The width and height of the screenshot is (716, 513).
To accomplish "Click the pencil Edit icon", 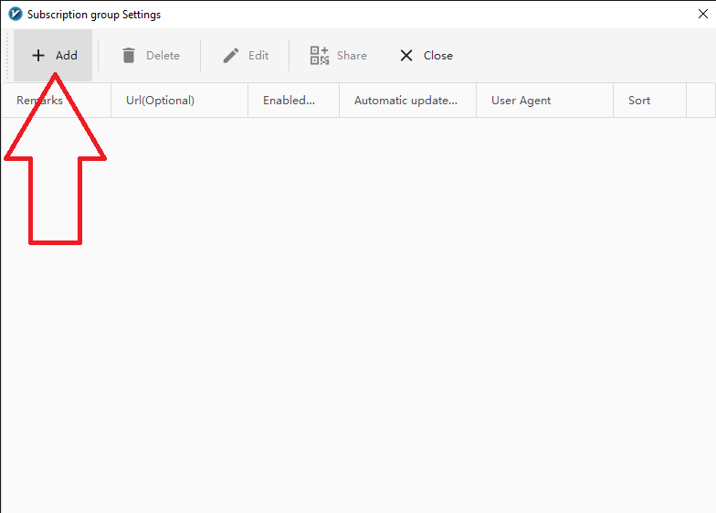I will (x=231, y=56).
